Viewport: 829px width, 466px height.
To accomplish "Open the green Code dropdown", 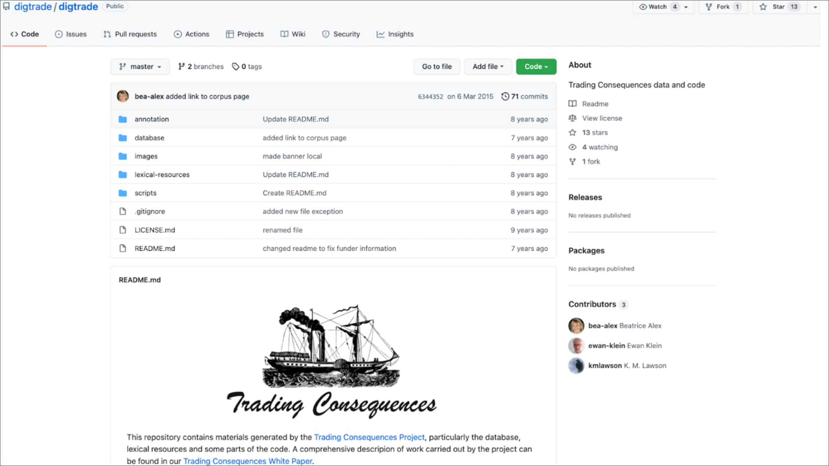I will click(x=536, y=66).
